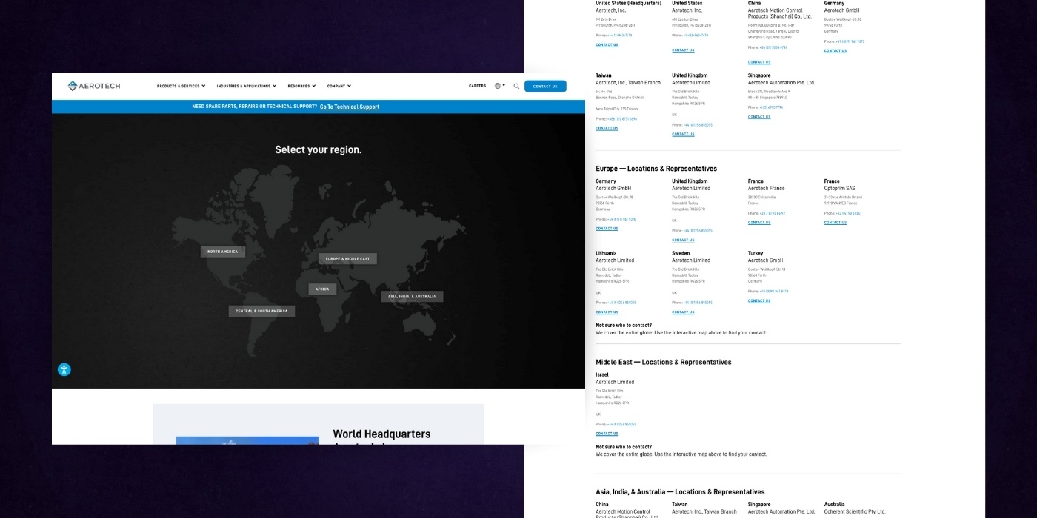Choose the Europe & Middle East region

(x=347, y=258)
